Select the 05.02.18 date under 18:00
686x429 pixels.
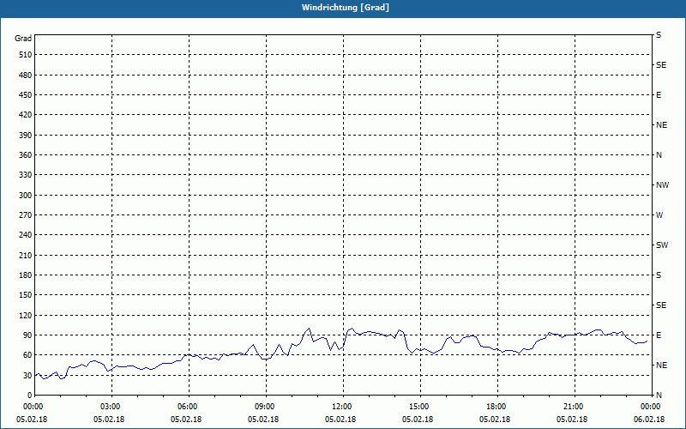[x=495, y=420]
